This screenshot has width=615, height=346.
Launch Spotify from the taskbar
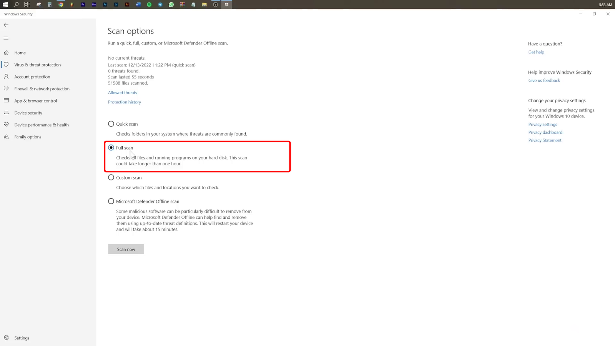click(149, 5)
